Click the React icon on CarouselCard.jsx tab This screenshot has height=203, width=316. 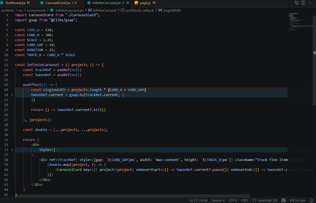(42, 3)
